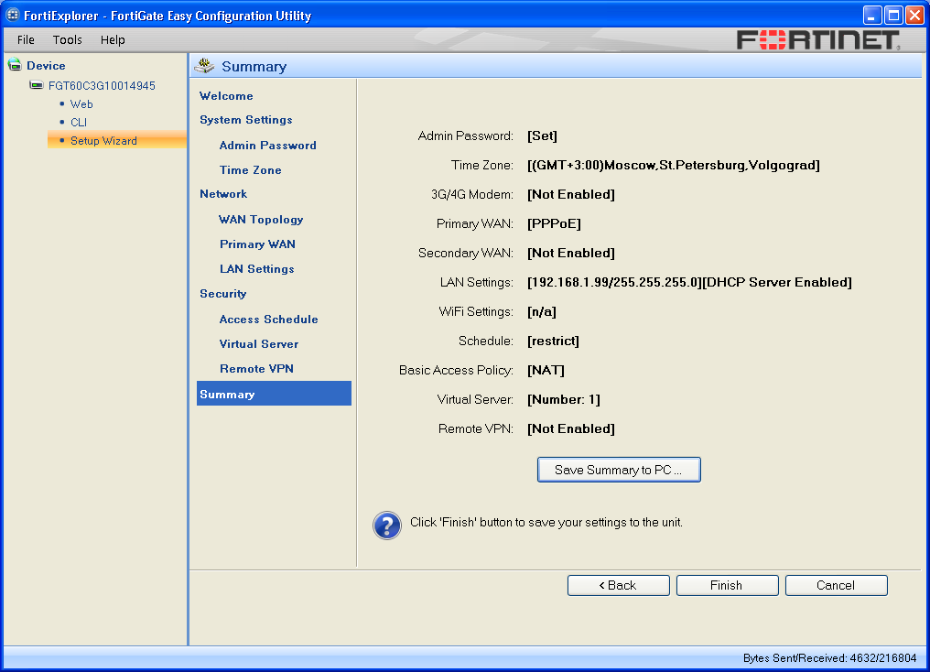
Task: Open the Admin Password step
Action: tap(267, 146)
